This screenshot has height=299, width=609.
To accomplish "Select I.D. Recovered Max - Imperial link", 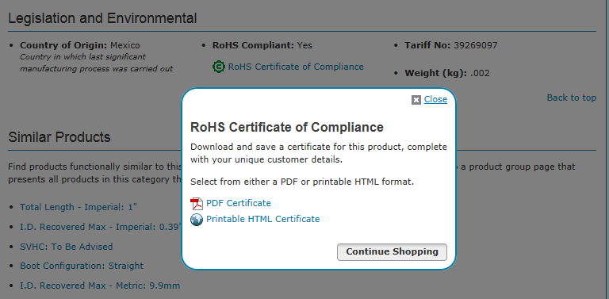I will 101,227.
